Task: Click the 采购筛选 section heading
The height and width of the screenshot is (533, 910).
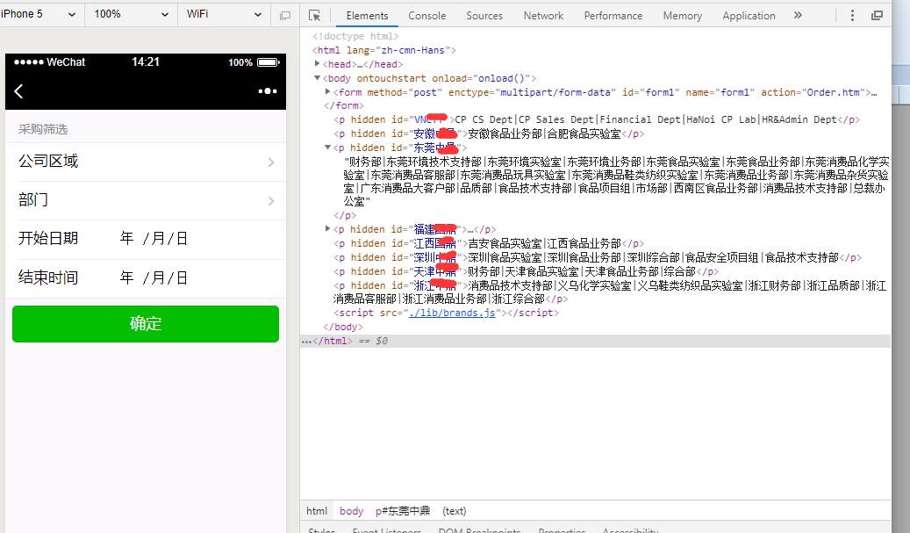Action: [x=43, y=129]
